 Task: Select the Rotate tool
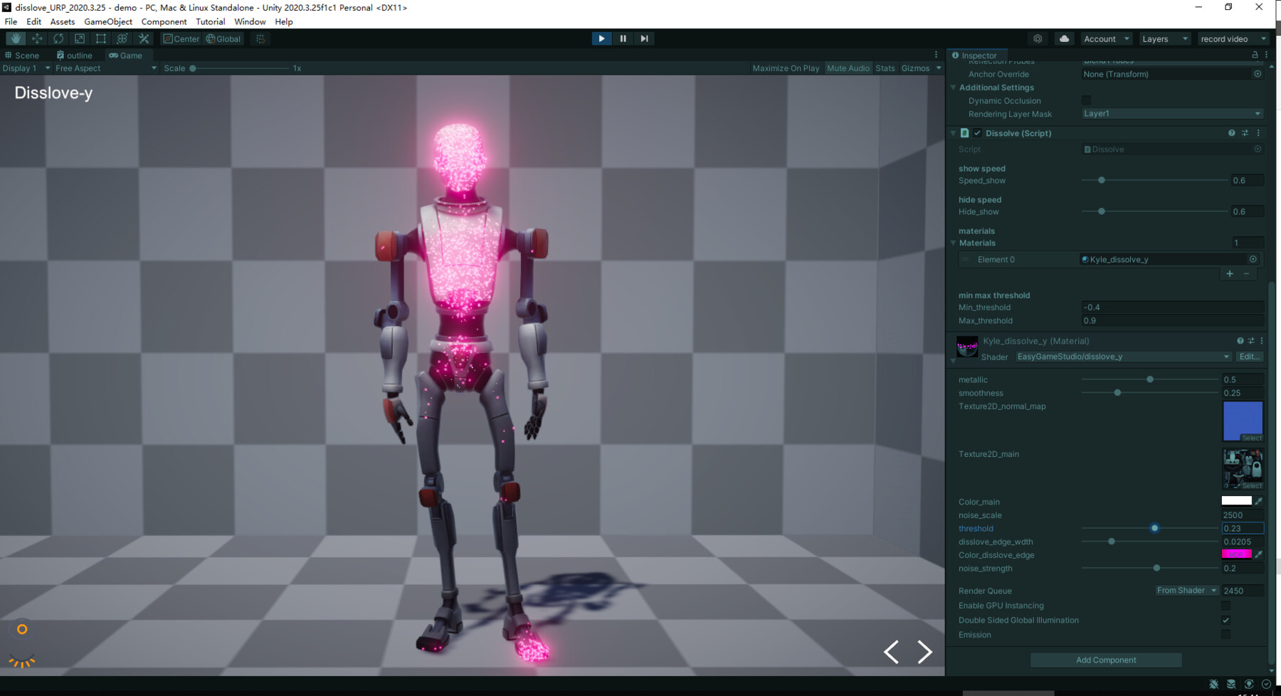coord(58,38)
